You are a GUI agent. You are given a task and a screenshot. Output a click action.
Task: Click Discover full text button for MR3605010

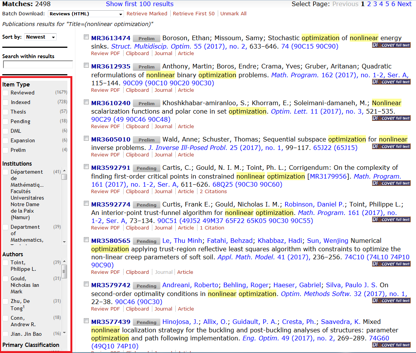(x=391, y=146)
